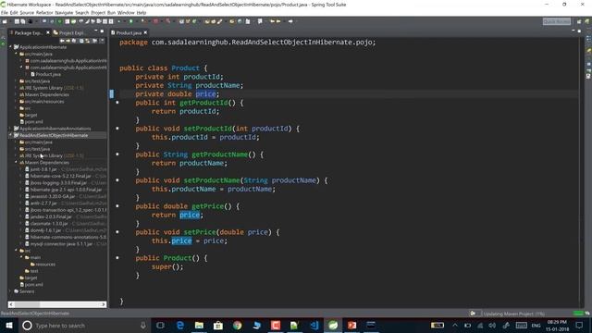Open PowerPoint from the taskbar
The height and width of the screenshot is (333, 592).
click(351, 325)
